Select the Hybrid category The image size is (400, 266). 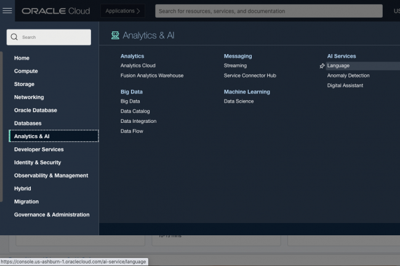point(22,189)
